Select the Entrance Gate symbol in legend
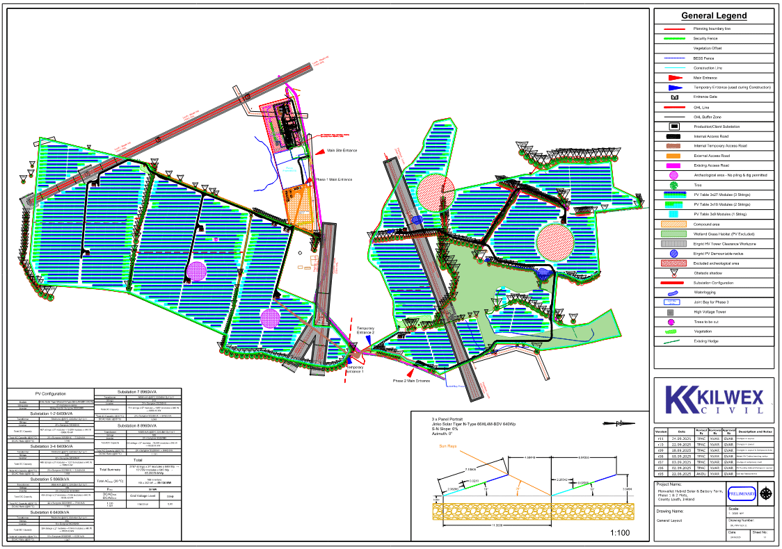782x549 pixels. click(x=673, y=97)
